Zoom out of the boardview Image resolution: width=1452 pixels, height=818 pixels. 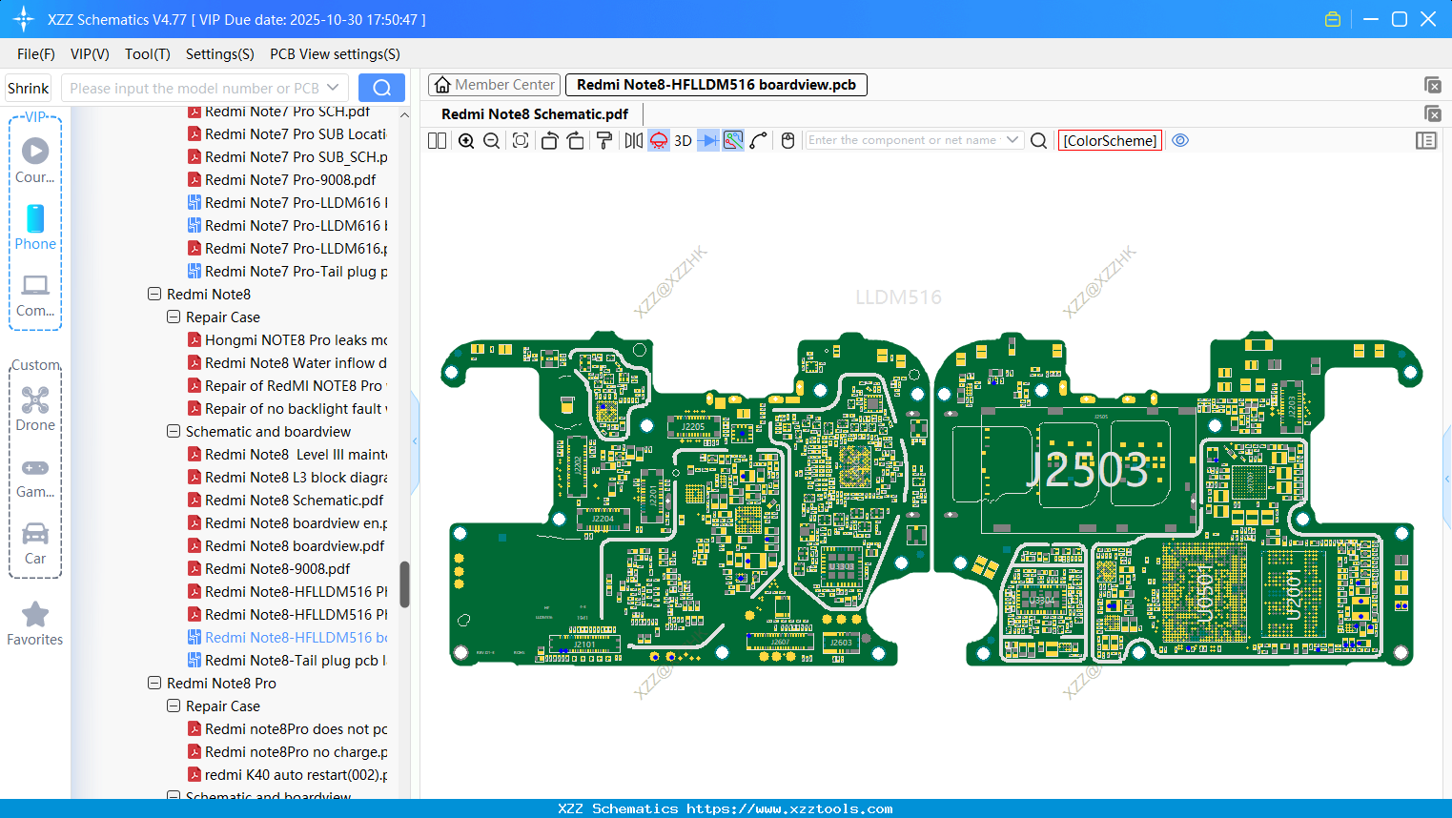[x=492, y=140]
